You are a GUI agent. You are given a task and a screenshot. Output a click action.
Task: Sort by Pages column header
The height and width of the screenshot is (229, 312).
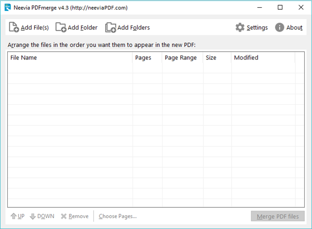click(x=147, y=58)
